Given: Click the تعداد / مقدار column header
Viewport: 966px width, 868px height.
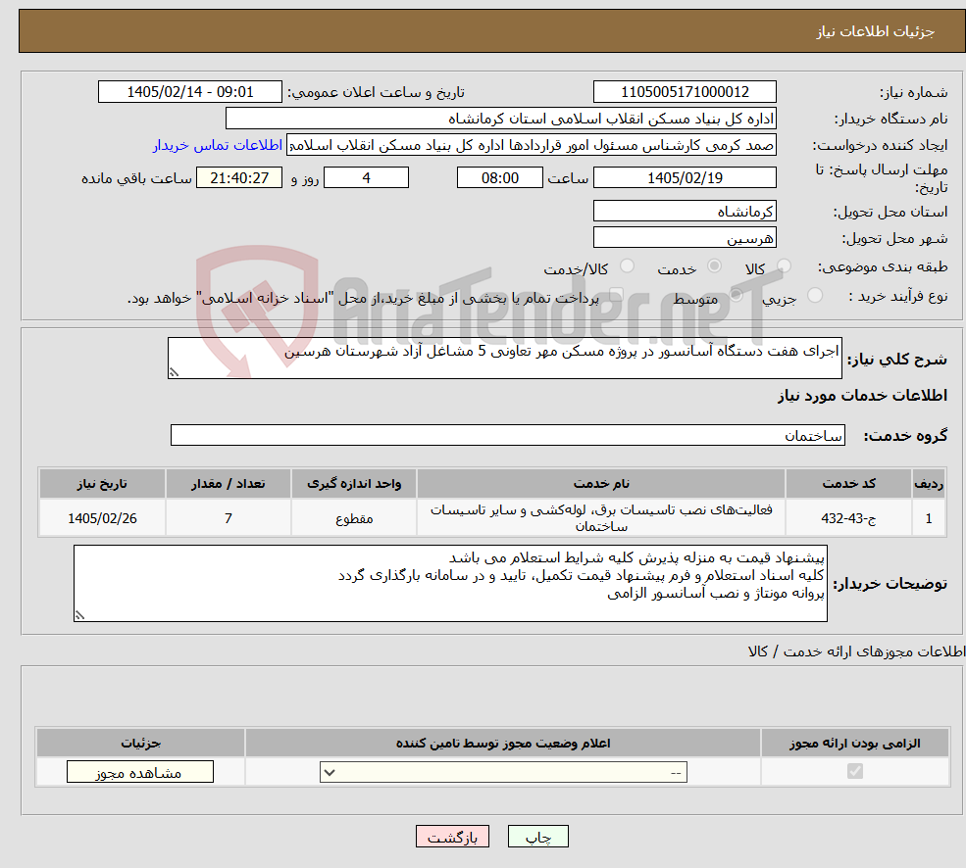Looking at the screenshot, I should click(228, 483).
